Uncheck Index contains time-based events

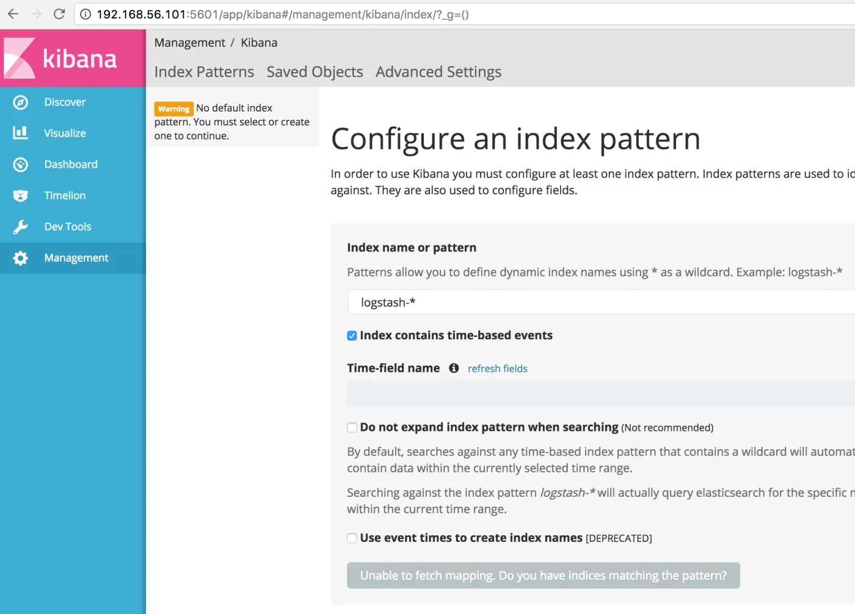352,336
